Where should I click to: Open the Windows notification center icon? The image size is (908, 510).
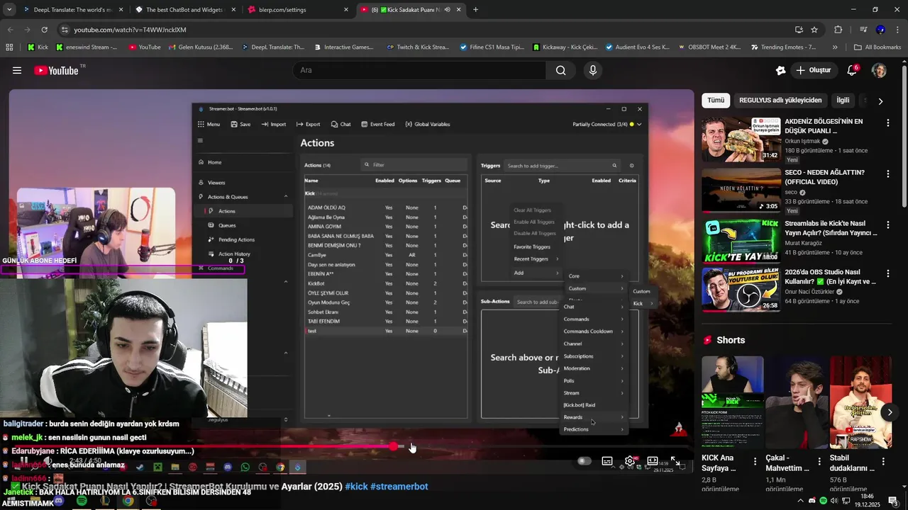pyautogui.click(x=892, y=501)
